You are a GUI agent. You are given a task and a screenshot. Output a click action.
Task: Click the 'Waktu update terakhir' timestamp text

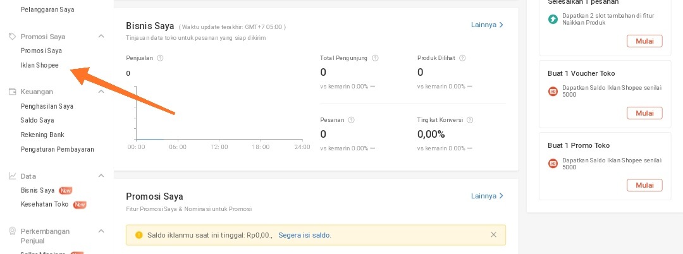point(232,27)
